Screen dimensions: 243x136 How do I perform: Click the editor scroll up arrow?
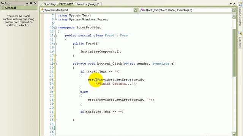[x=234, y=17]
